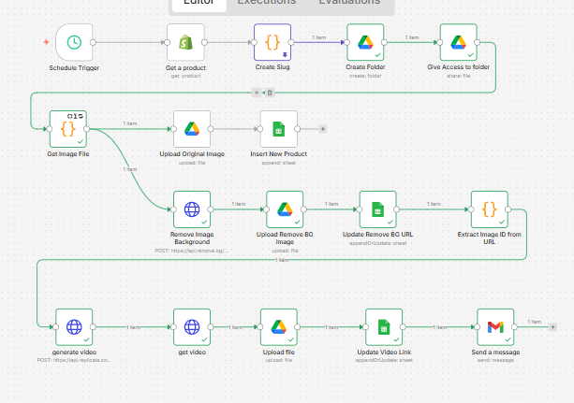Image resolution: width=574 pixels, height=403 pixels.
Task: Open the Gmail Send a message node
Action: tap(495, 327)
